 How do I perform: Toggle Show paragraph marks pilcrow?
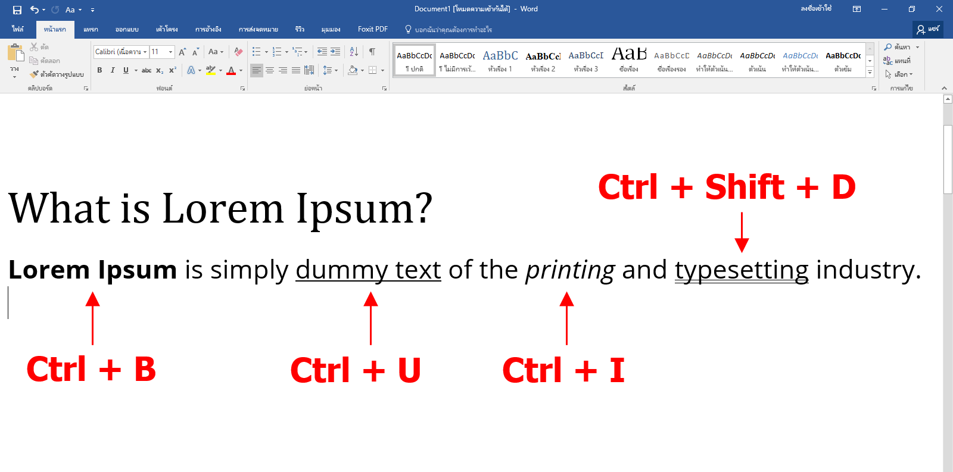point(372,52)
